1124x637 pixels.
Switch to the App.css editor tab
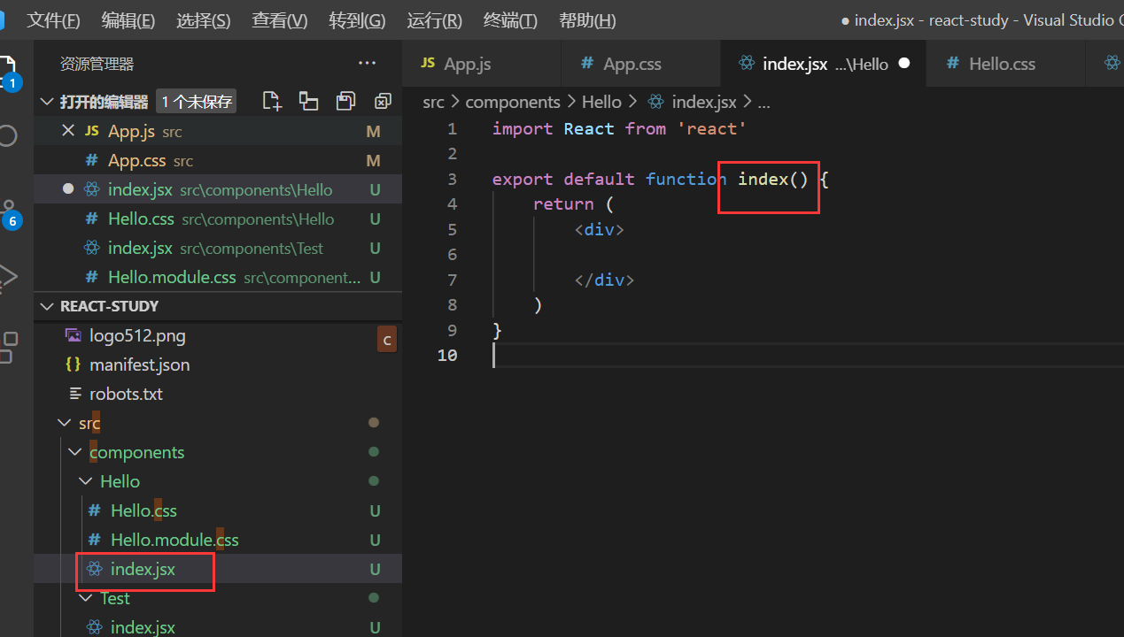click(x=641, y=64)
